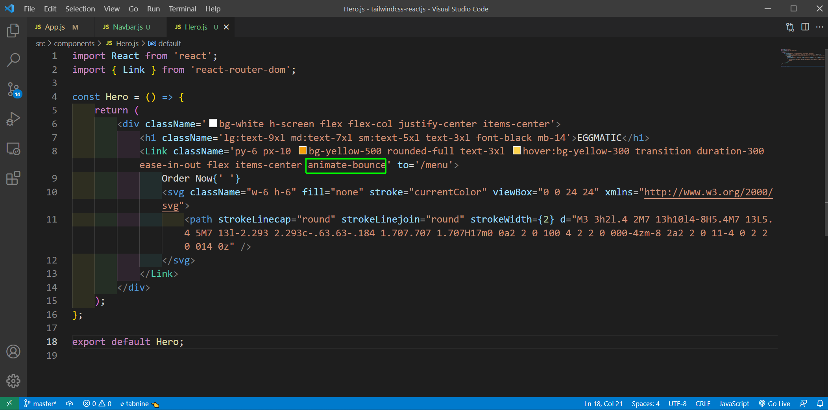Expand the src breadcrumb
This screenshot has width=828, height=410.
(41, 43)
